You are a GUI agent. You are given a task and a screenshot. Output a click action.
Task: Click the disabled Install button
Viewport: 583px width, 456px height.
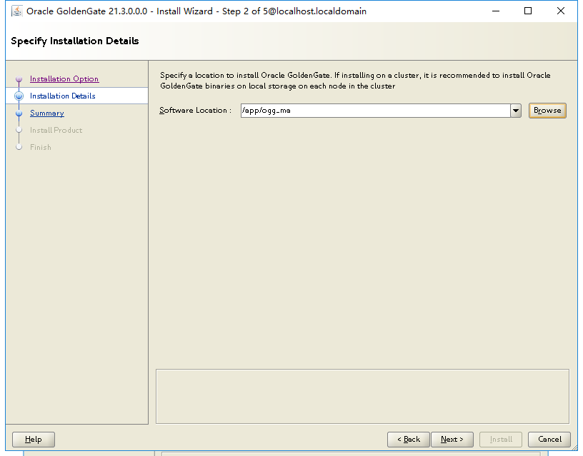coord(501,440)
